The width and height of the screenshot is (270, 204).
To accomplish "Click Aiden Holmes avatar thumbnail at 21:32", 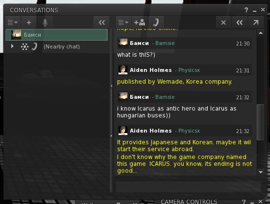I will 123,131.
